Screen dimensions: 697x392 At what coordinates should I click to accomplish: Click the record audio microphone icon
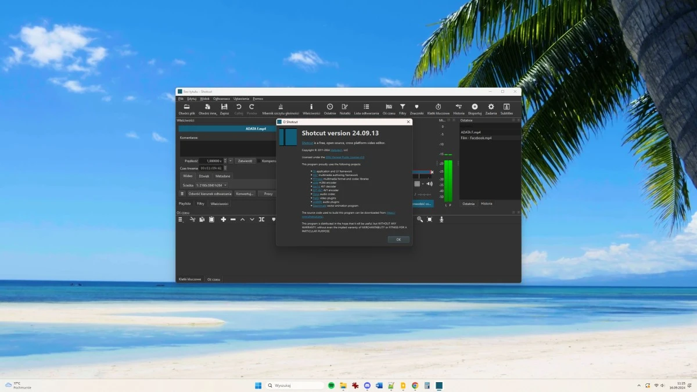tap(441, 220)
